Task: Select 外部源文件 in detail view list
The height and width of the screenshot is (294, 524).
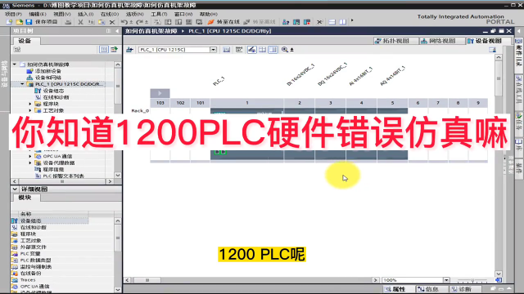Action: click(x=34, y=247)
